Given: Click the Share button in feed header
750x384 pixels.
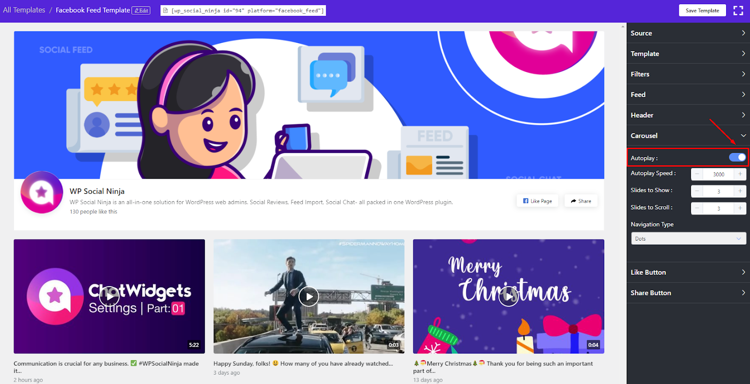Looking at the screenshot, I should coord(581,201).
